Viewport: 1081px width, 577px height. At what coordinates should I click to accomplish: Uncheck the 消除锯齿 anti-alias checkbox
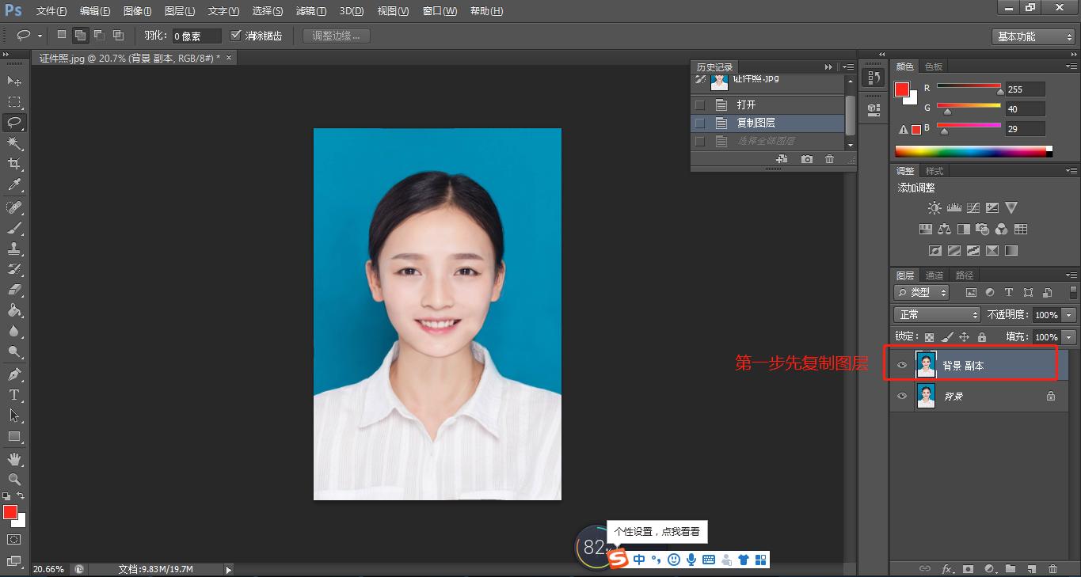[x=236, y=35]
